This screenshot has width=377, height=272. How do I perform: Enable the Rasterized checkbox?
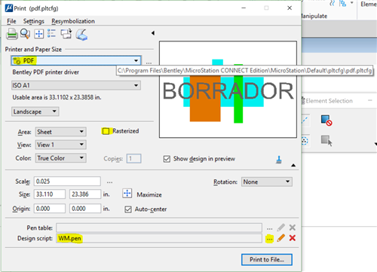tap(106, 131)
